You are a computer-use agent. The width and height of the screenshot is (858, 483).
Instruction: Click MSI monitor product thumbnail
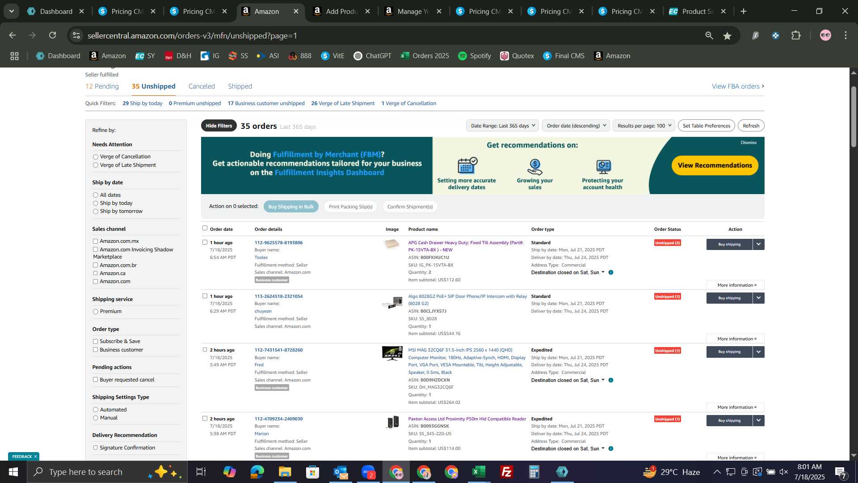tap(392, 353)
